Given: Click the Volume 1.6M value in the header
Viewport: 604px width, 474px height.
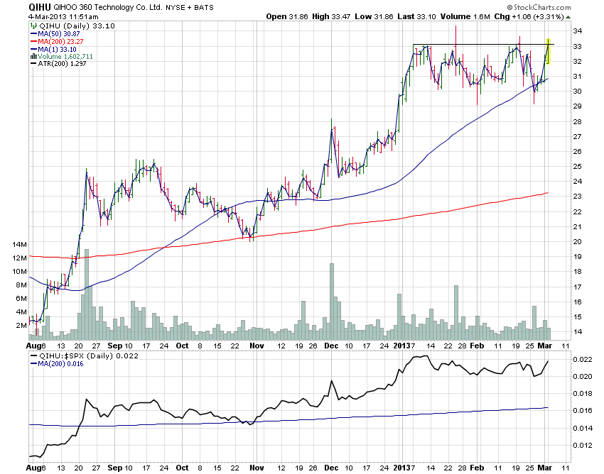Looking at the screenshot, I should pos(465,16).
